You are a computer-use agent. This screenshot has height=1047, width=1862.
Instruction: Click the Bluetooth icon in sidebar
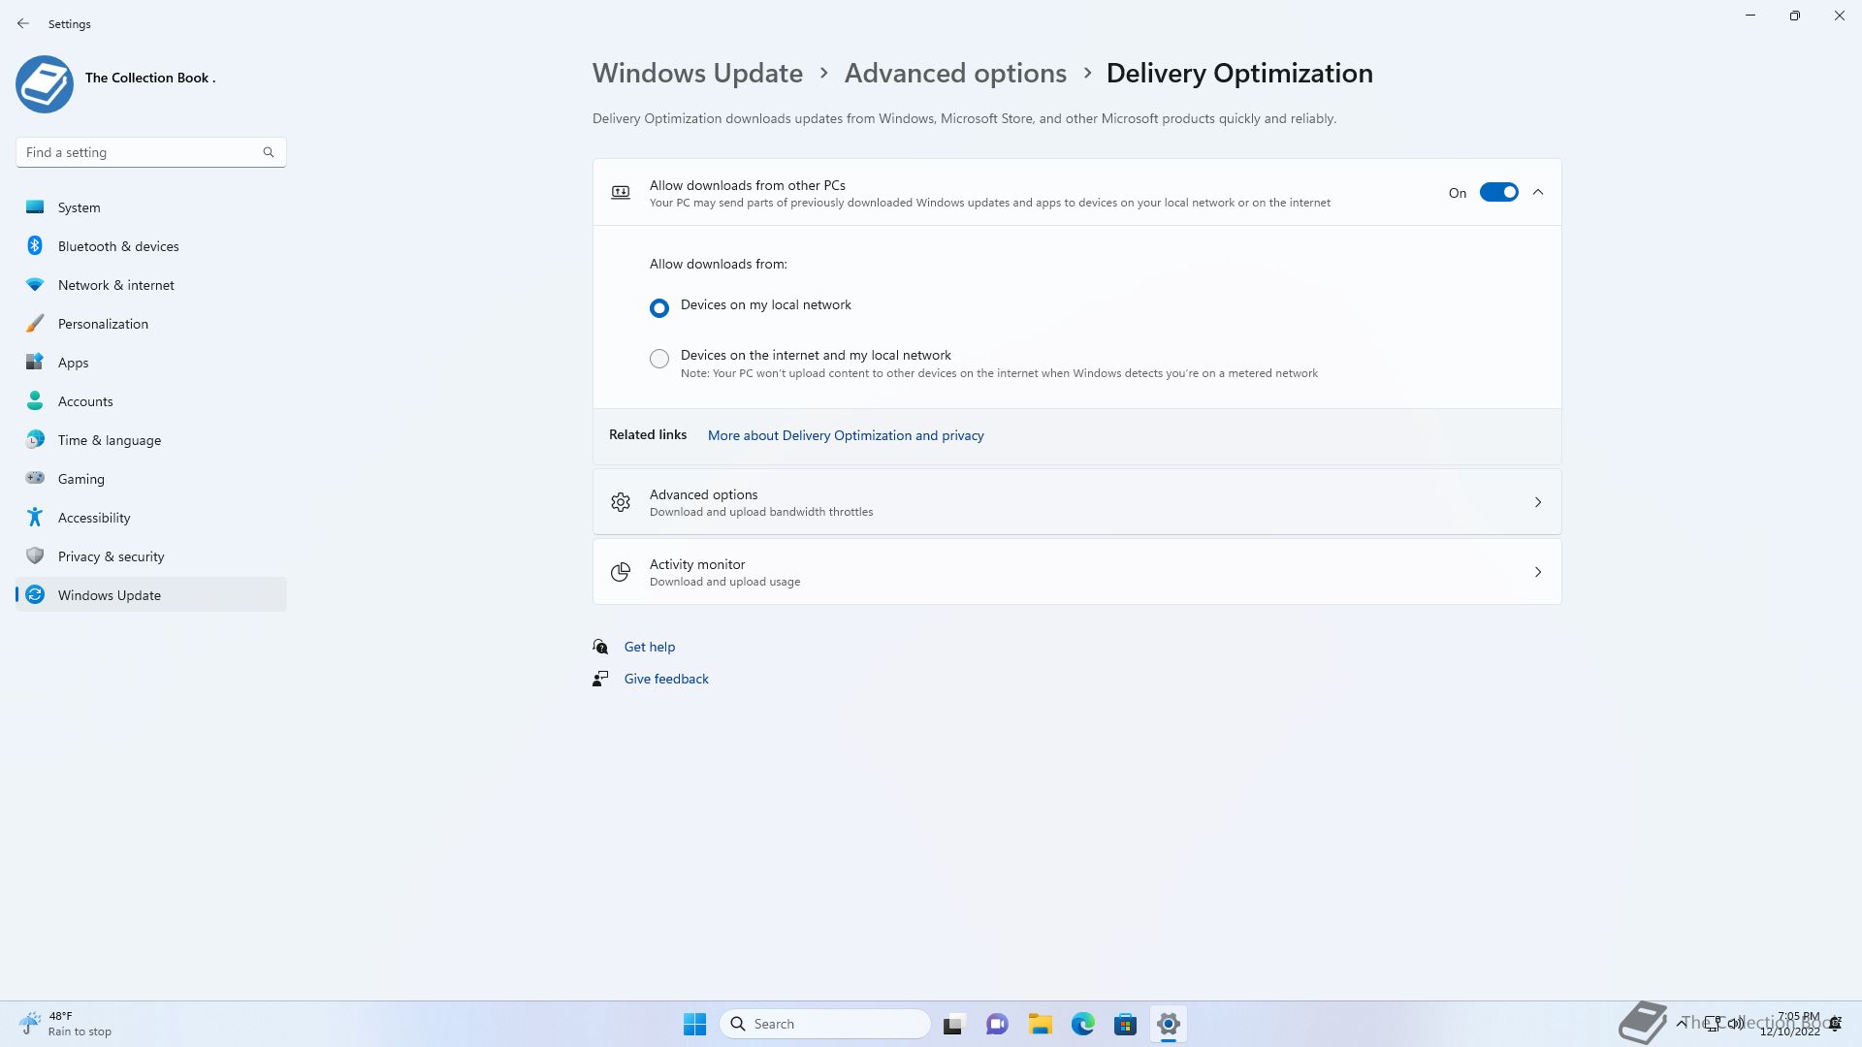pyautogui.click(x=35, y=245)
